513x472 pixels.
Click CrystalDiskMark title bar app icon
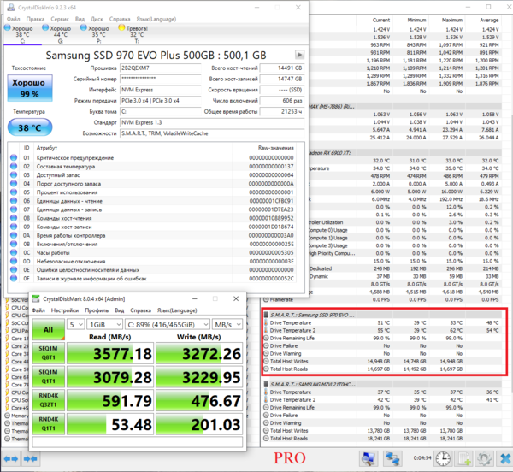point(36,299)
